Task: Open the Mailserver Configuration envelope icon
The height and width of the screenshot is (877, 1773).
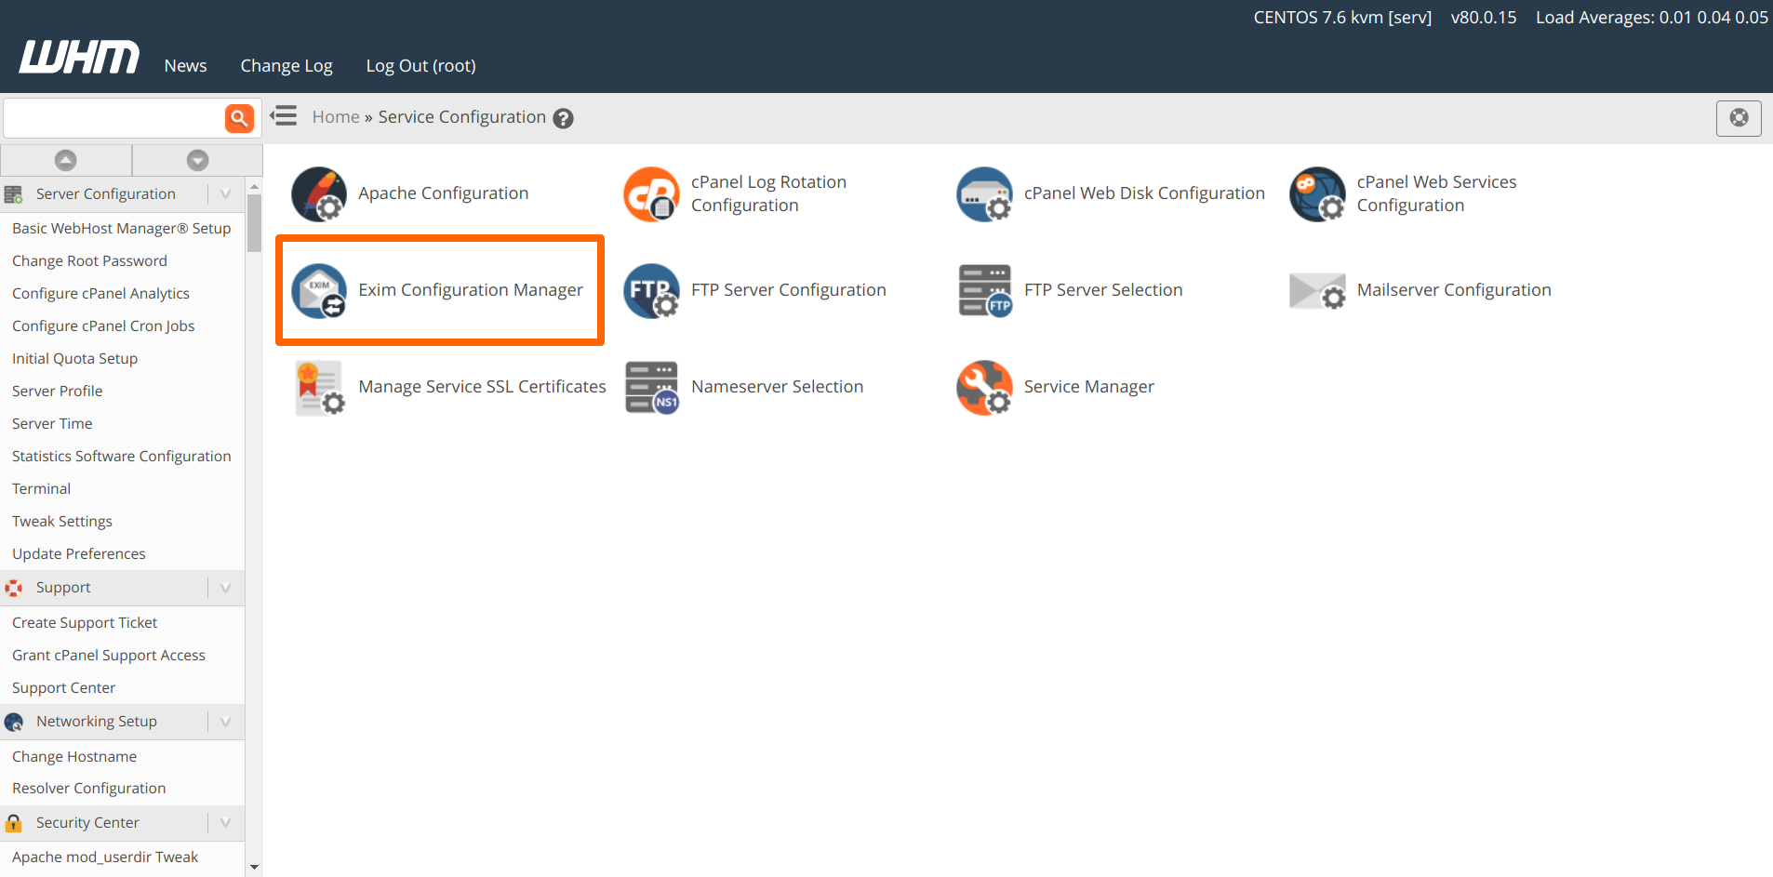Action: point(1318,290)
